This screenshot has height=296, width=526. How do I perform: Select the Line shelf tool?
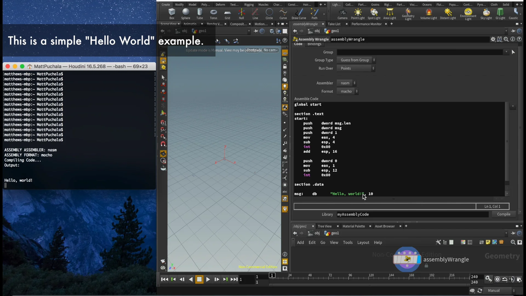pos(255,14)
